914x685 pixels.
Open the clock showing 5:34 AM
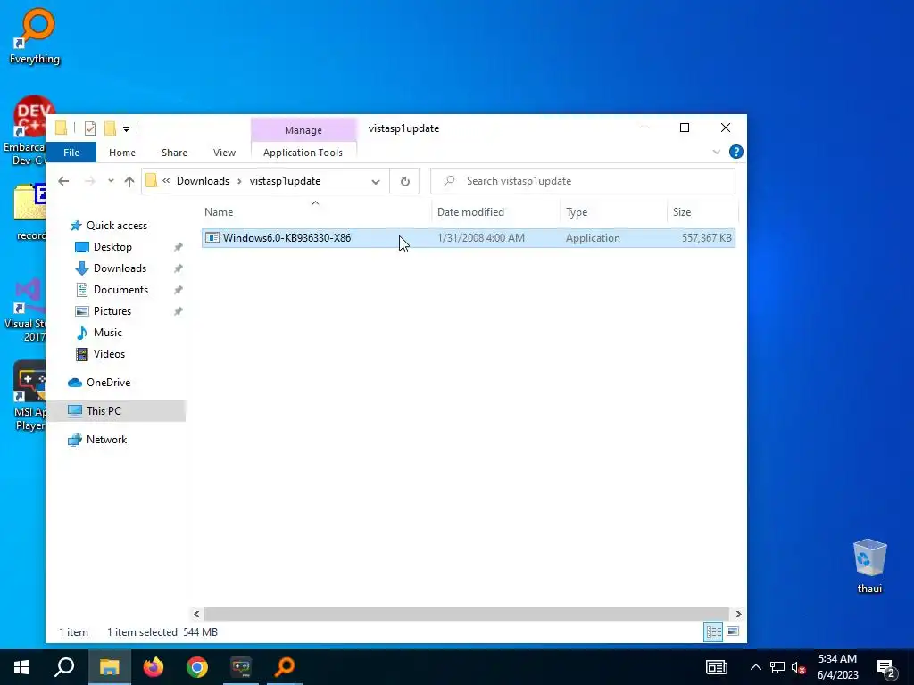837,667
